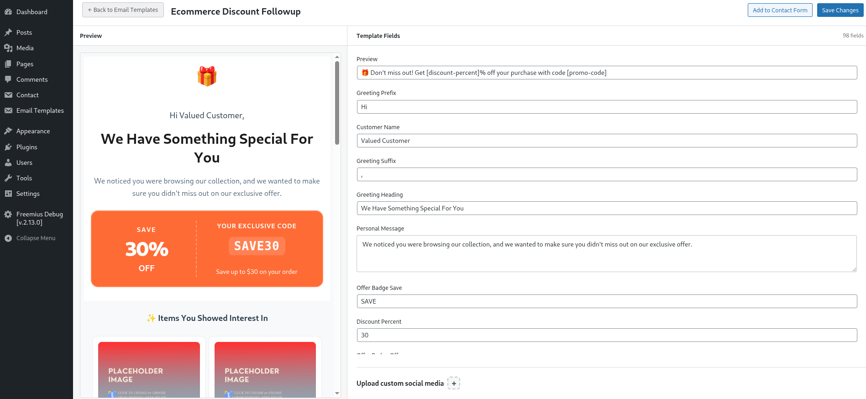866x399 pixels.
Task: Click the Tools wrench icon
Action: [8, 178]
